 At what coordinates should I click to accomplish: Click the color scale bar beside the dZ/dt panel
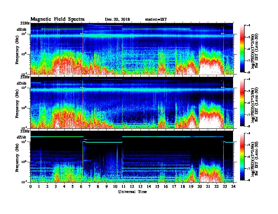(x=242, y=157)
